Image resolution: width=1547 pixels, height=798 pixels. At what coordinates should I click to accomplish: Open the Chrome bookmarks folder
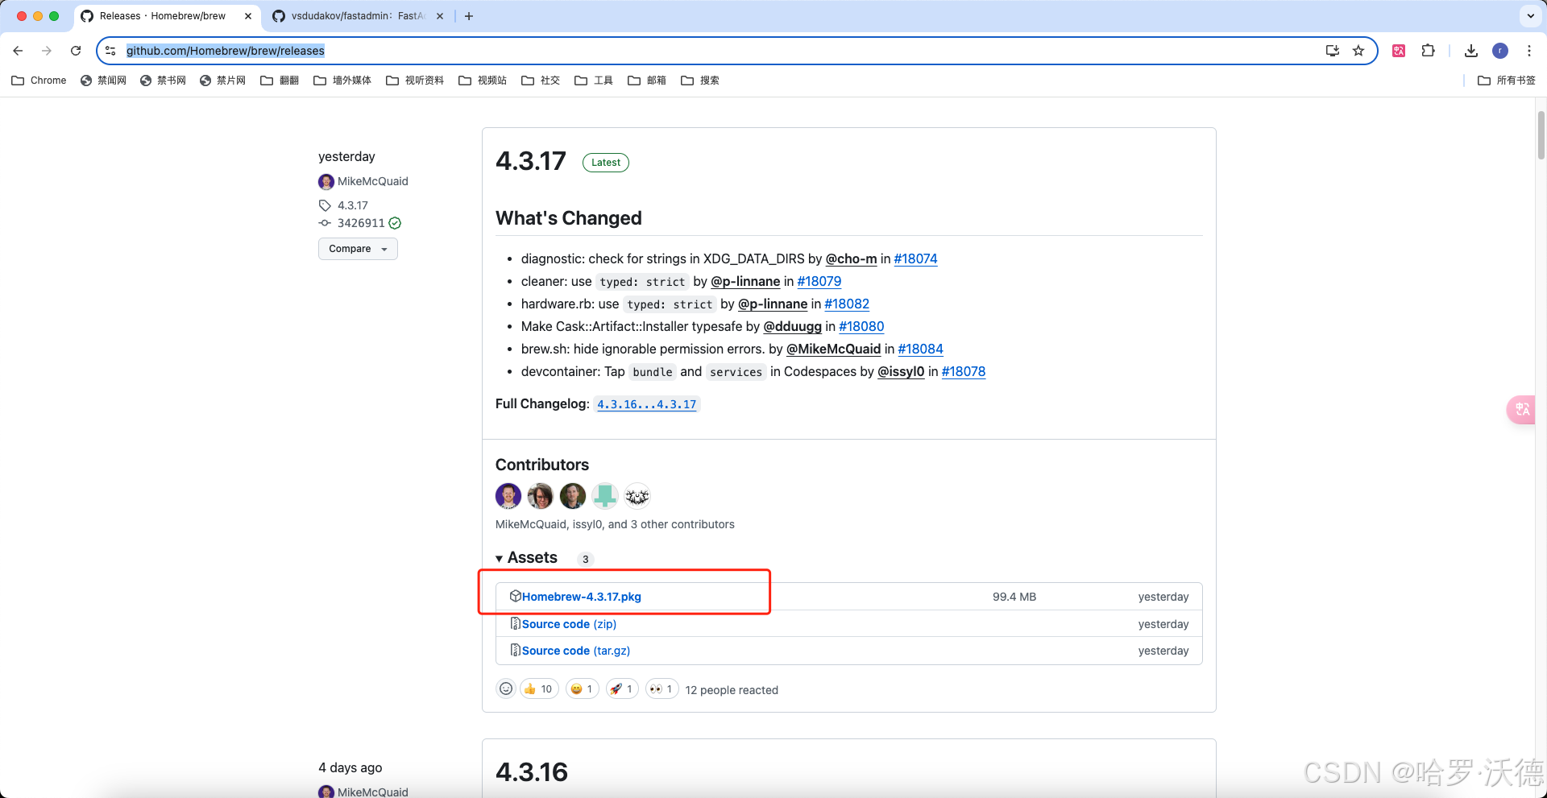[x=39, y=81]
